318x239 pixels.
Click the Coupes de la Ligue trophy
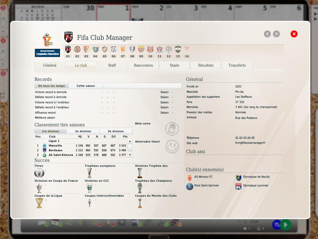pyautogui.click(x=39, y=203)
